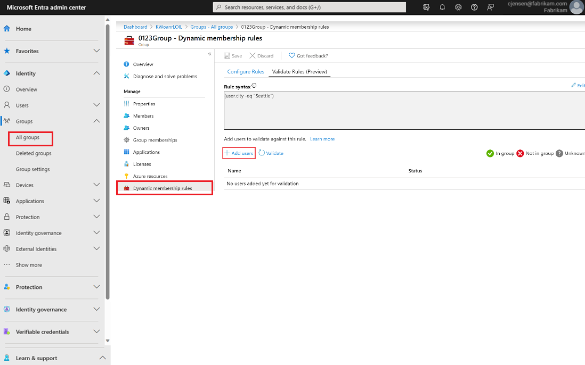Open Dynamic membership rules menu item
Image resolution: width=585 pixels, height=365 pixels.
[165, 188]
